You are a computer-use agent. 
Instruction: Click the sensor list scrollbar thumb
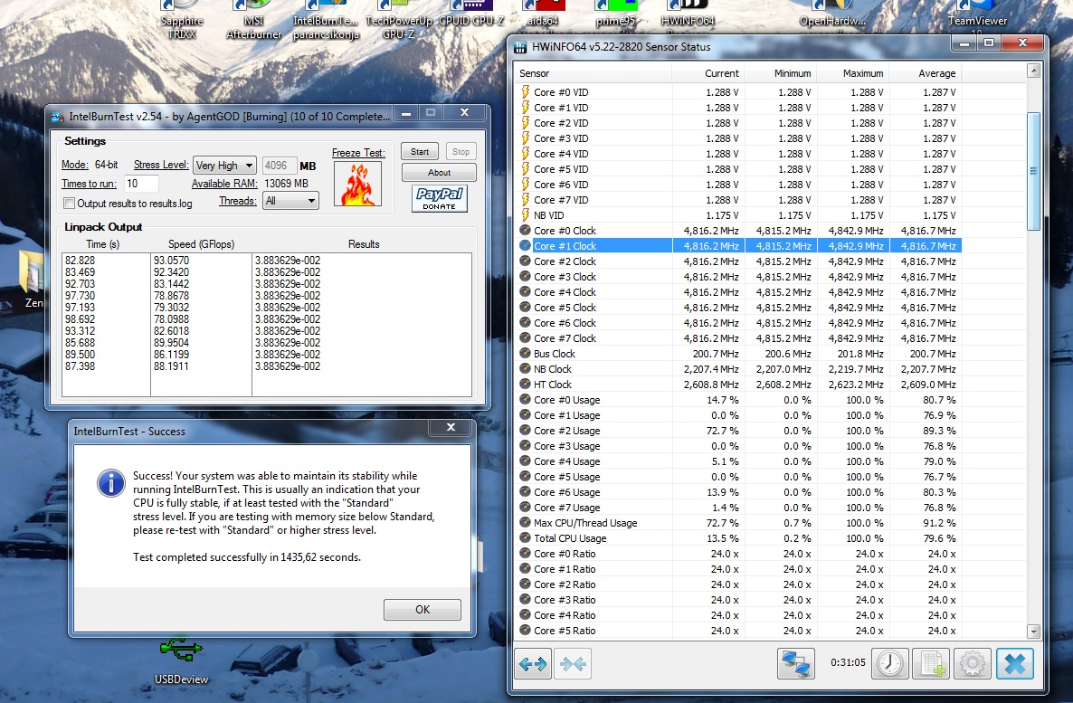tap(1034, 171)
